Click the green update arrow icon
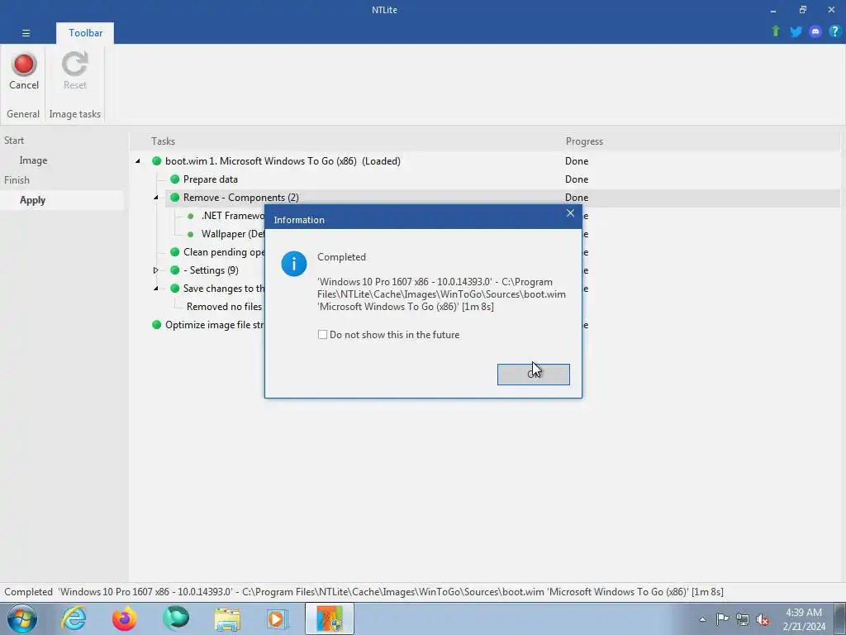 coord(776,31)
